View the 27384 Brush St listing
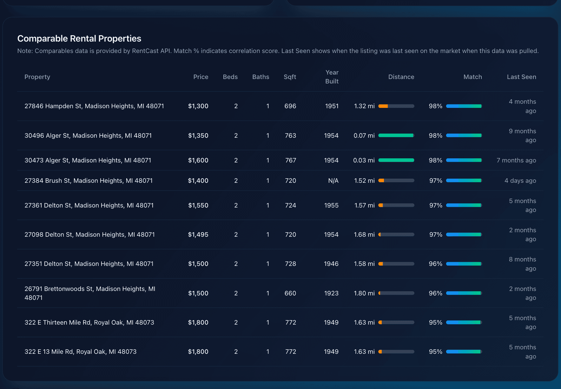Viewport: 561px width, 389px height. [x=89, y=181]
